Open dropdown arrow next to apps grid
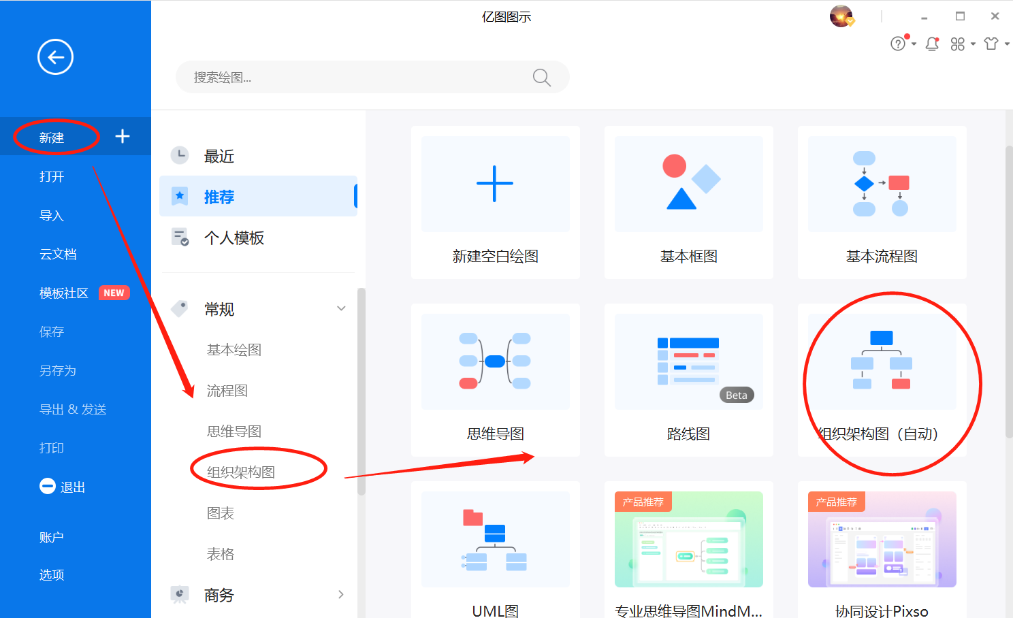Viewport: 1013px width, 618px height. [973, 44]
